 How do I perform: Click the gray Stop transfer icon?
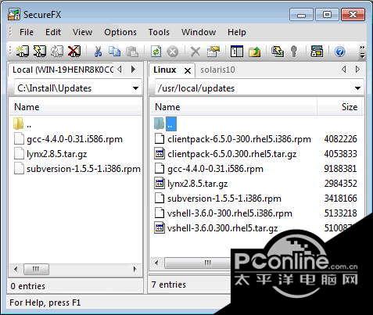pyautogui.click(x=173, y=52)
